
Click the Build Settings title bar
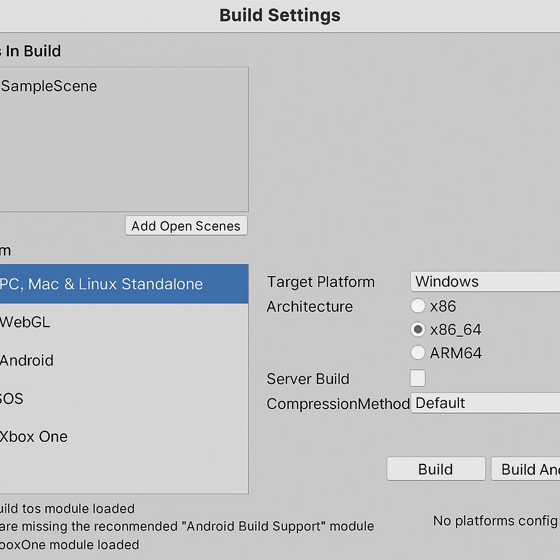pyautogui.click(x=279, y=15)
